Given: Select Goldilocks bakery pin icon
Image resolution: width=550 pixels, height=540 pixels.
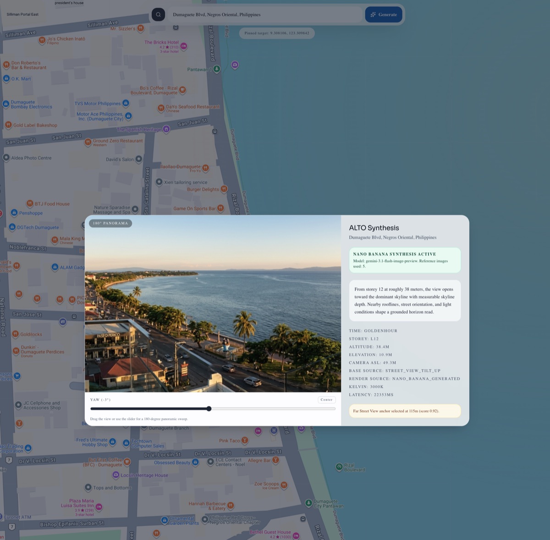Looking at the screenshot, I should (x=15, y=334).
